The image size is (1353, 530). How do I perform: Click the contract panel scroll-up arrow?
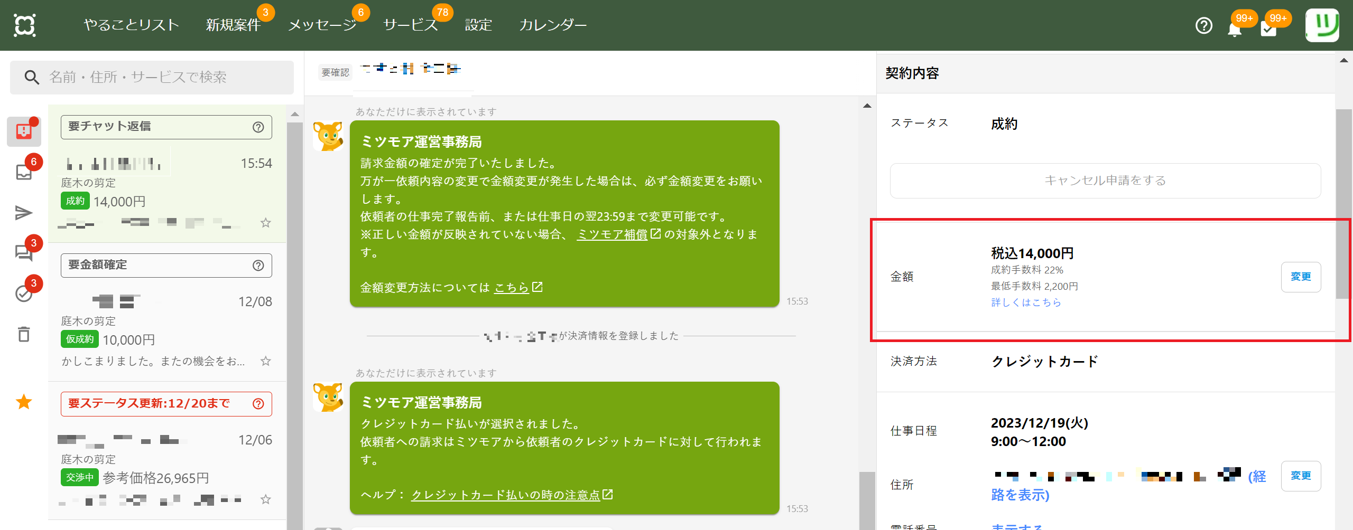(1343, 60)
